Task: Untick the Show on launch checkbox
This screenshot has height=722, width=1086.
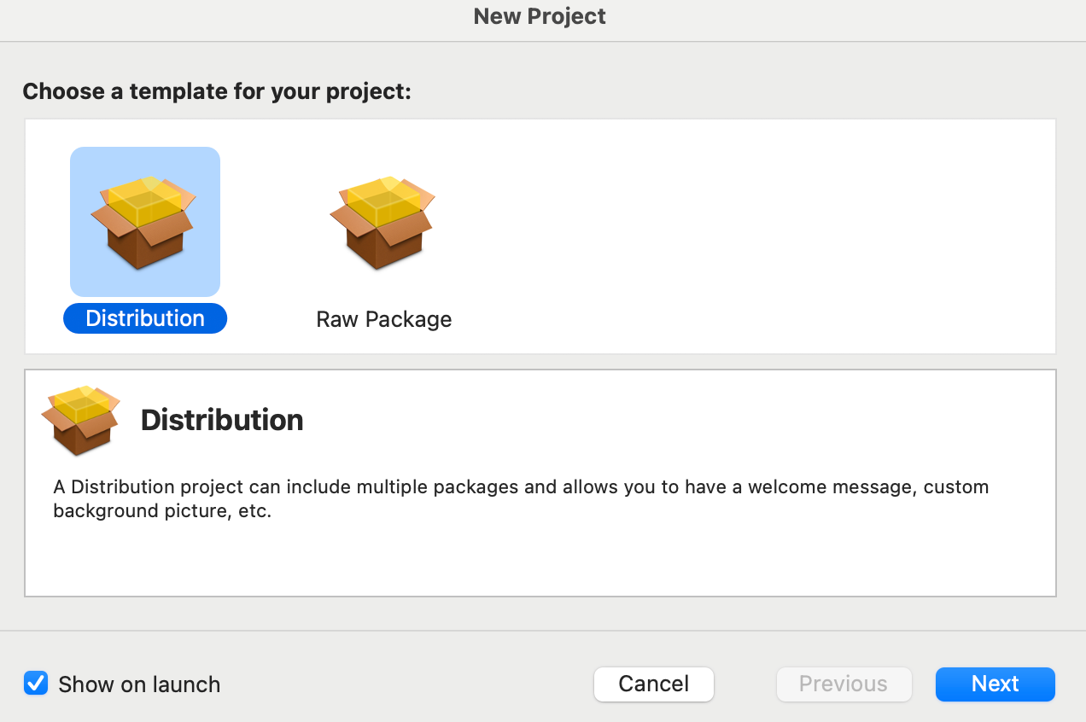Action: click(36, 684)
